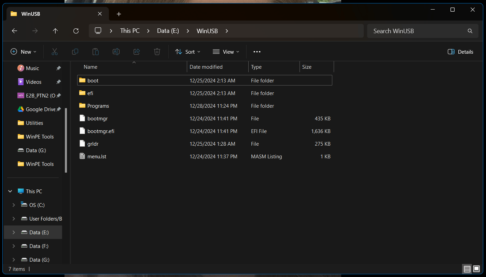Viewport: 486px width, 277px height.
Task: Click the search magnifier icon
Action: click(470, 31)
